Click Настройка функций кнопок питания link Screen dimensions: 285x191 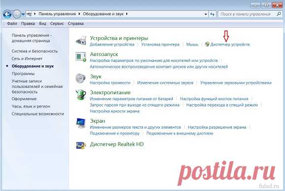click(x=214, y=99)
